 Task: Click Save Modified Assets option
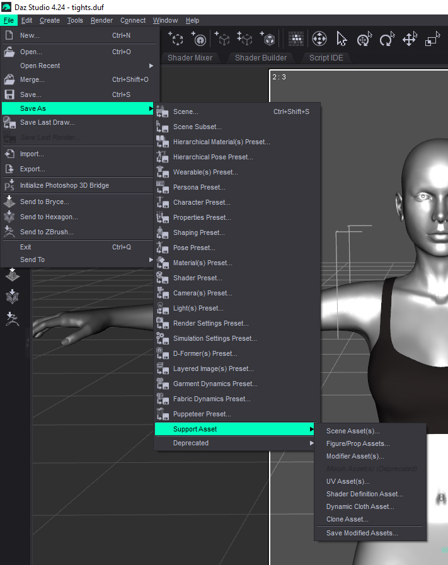[362, 533]
